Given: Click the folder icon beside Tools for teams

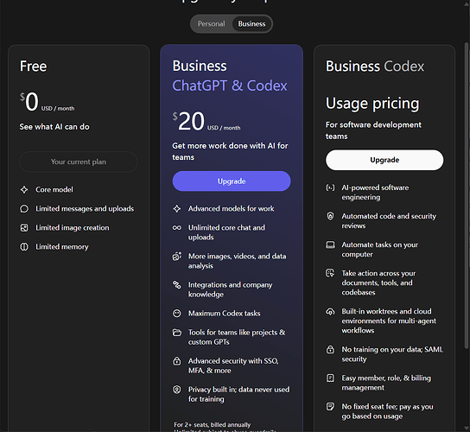Looking at the screenshot, I should (x=177, y=333).
